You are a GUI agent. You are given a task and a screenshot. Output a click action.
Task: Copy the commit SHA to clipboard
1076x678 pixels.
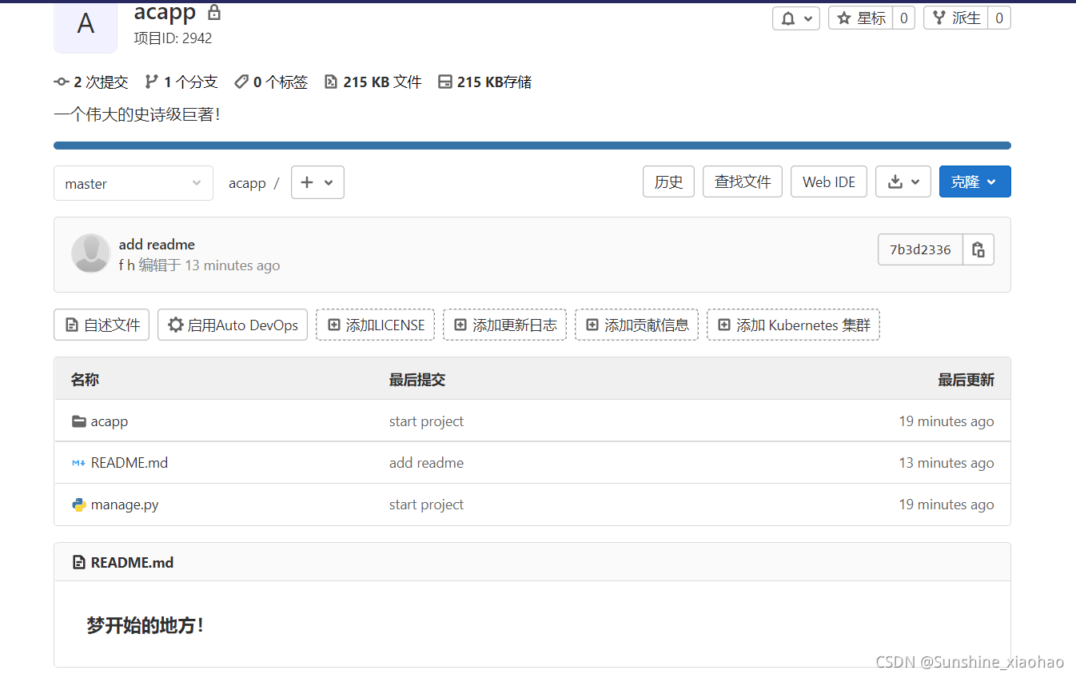978,249
